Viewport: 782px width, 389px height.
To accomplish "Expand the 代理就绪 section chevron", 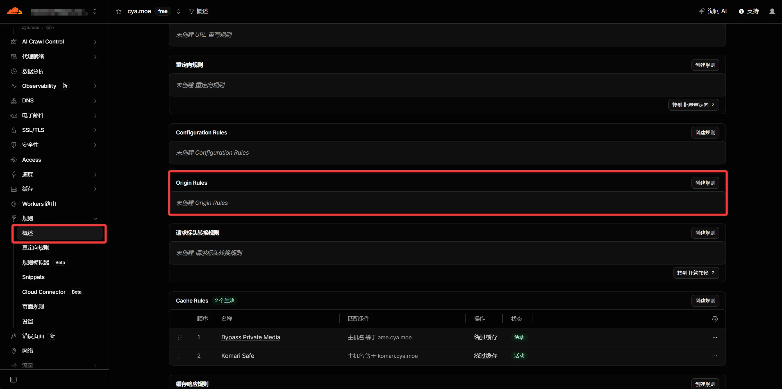I will 95,56.
